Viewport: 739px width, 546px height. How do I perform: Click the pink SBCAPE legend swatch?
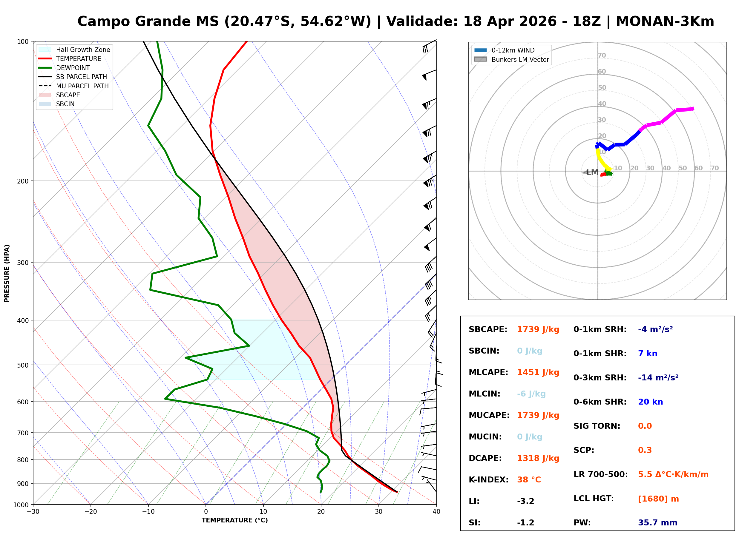coord(45,95)
